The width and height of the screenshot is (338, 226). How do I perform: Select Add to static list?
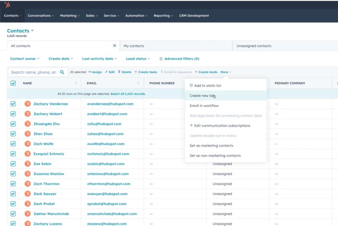(226, 86)
